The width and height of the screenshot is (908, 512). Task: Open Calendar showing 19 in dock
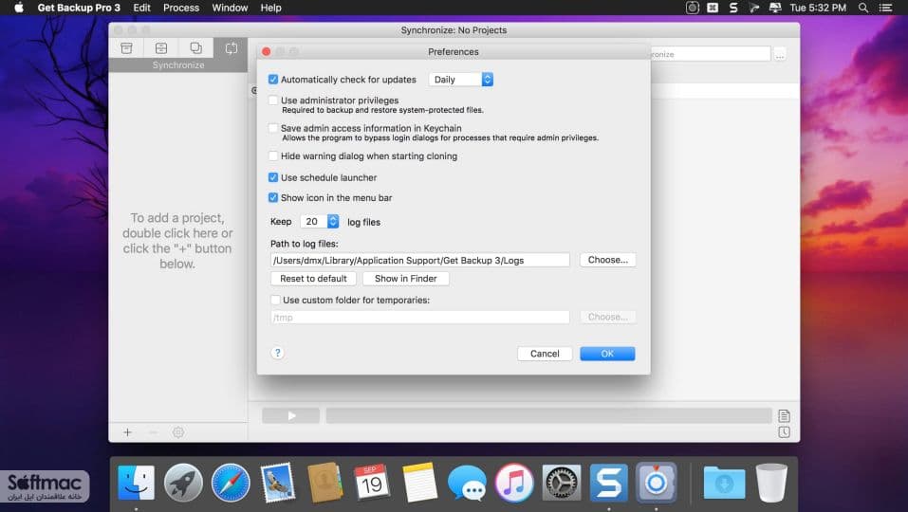coord(372,483)
